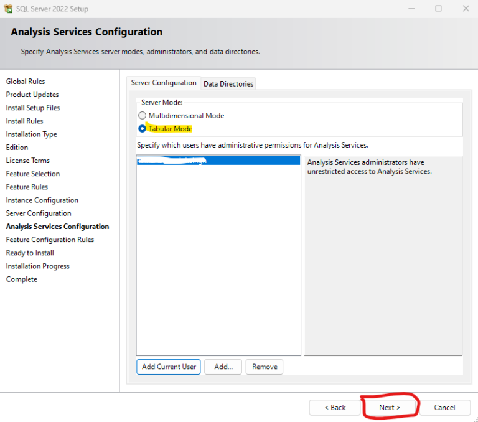
Task: Click the administrators description text pane
Action: pos(383,256)
